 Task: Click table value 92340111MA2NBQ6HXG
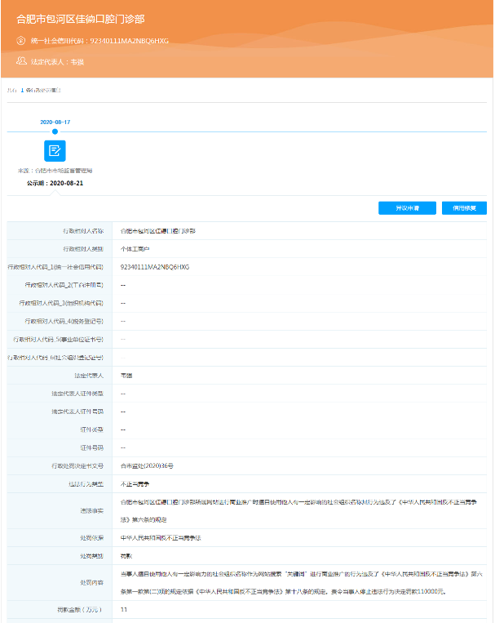[155, 267]
